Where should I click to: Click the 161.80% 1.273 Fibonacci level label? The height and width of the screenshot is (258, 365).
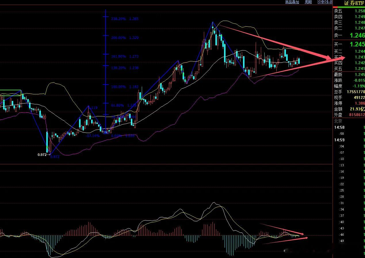(x=125, y=56)
